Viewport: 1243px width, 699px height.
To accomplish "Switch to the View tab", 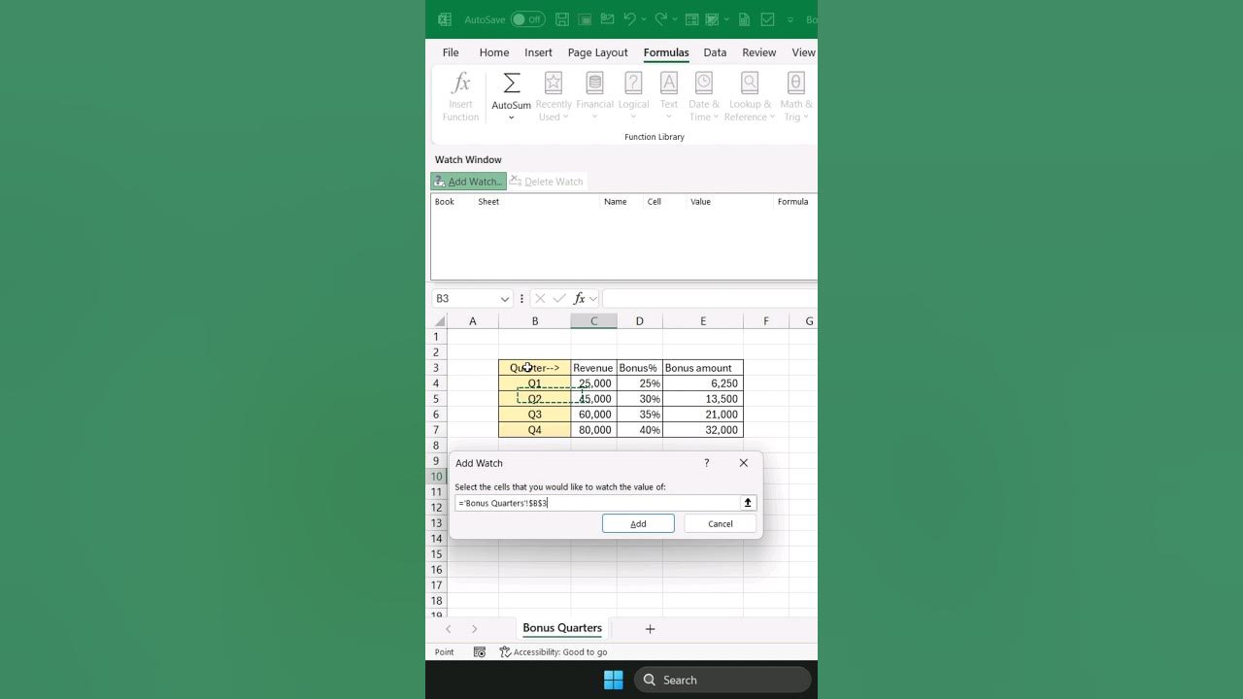I will point(803,52).
